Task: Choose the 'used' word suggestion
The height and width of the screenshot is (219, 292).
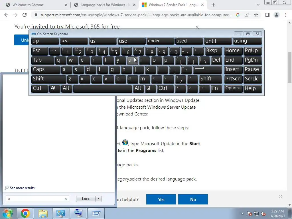Action: tap(189, 41)
